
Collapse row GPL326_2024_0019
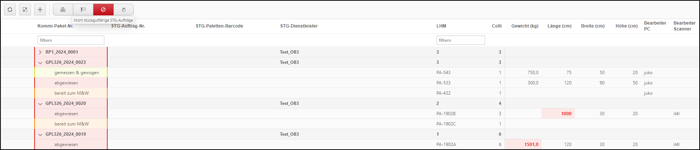[40, 135]
